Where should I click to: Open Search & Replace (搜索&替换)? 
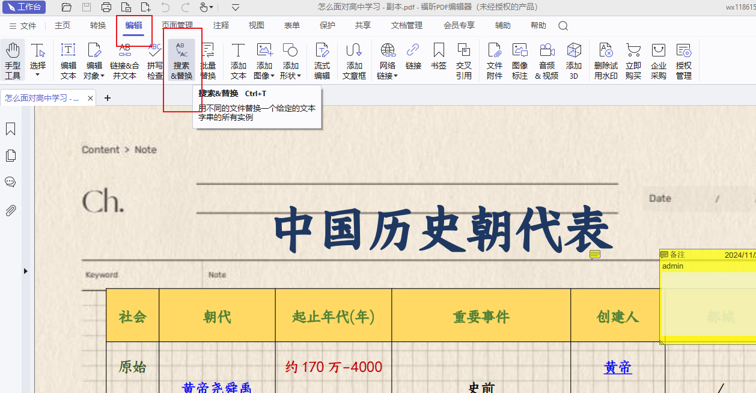(x=181, y=61)
